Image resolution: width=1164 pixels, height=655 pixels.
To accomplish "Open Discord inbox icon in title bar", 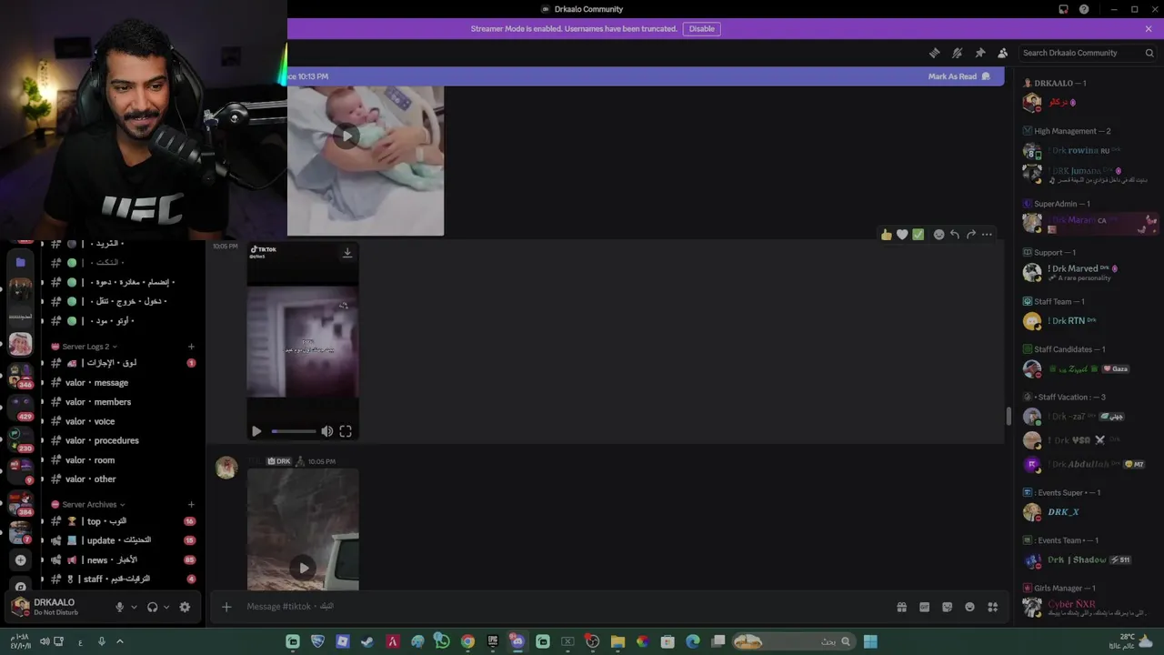I will [x=1063, y=9].
